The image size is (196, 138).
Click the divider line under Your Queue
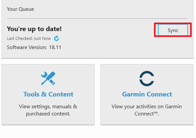98,18
